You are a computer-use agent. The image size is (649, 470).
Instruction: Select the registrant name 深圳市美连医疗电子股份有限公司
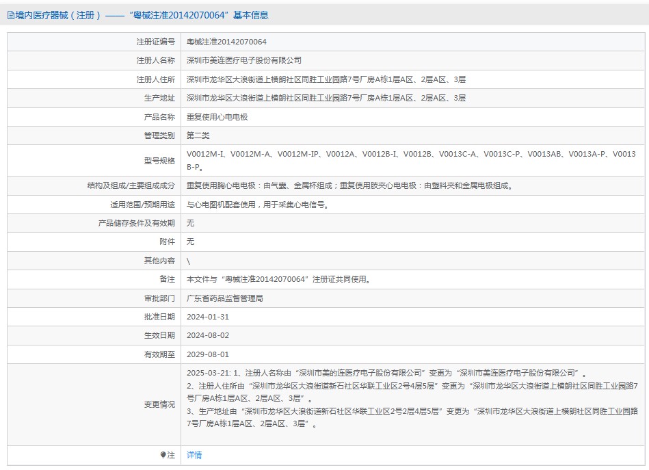click(243, 60)
